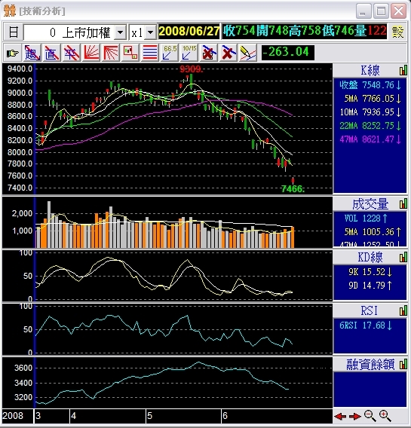Viewport: 411px width, 428px height.
Task: Click the K線 panel header
Action: [x=370, y=70]
